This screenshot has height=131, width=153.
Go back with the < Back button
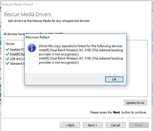[70, 125]
